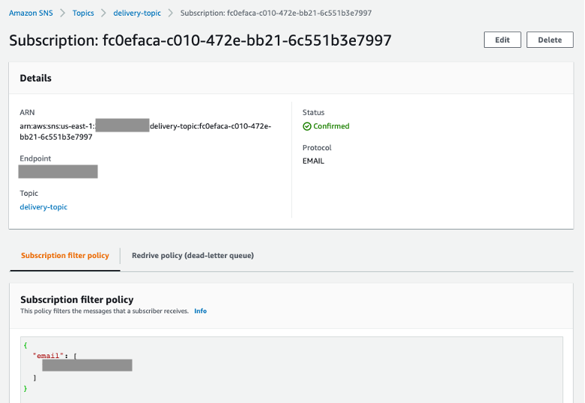Screen dimensions: 585x403
Task: Open delivery-topic link under the Topic field
Action: [x=43, y=207]
